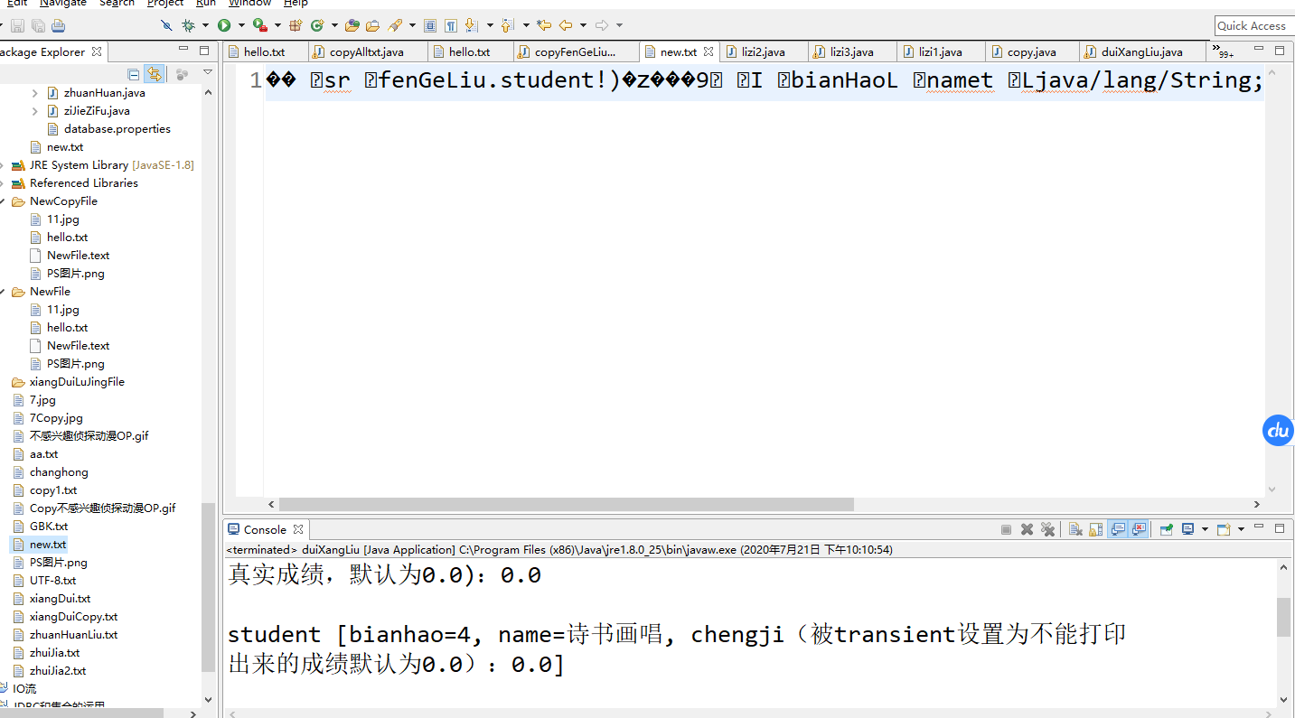Viewport: 1295px width, 718px height.
Task: Close the new.txt editor tab
Action: (x=708, y=52)
